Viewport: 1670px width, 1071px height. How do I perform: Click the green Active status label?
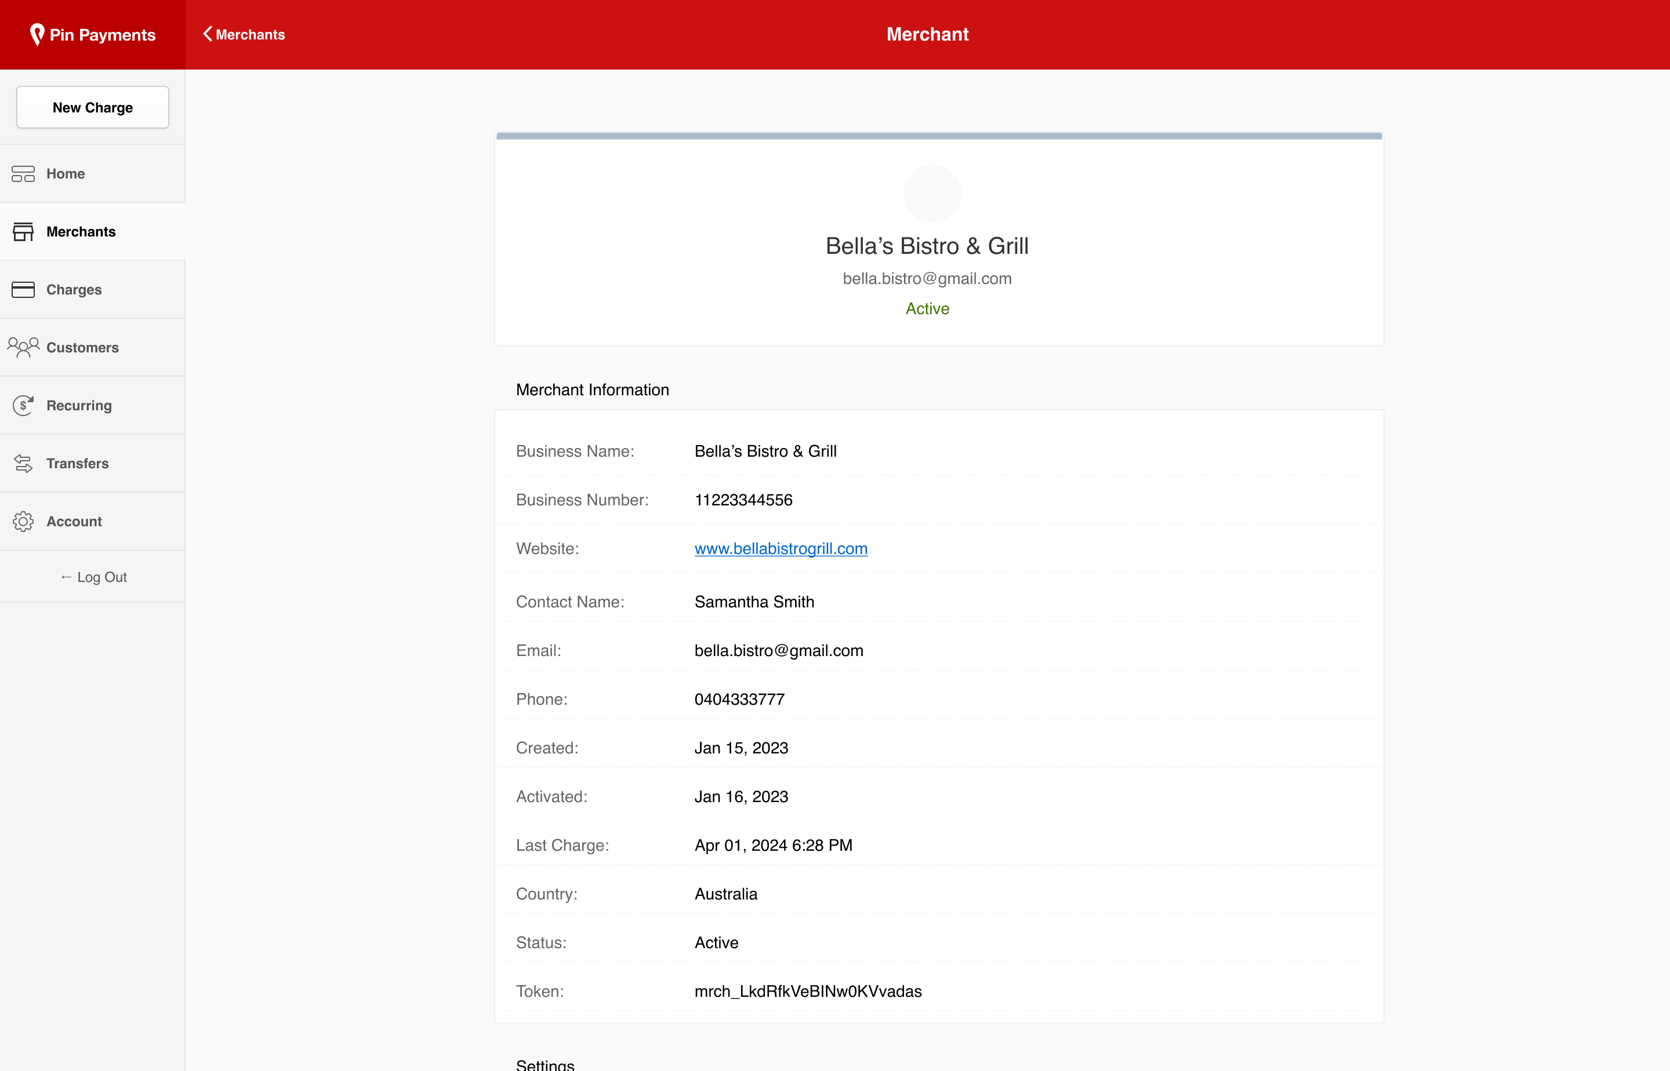[927, 308]
